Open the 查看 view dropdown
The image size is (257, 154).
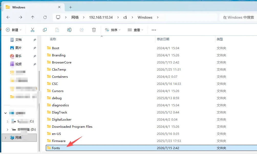[x=135, y=30]
